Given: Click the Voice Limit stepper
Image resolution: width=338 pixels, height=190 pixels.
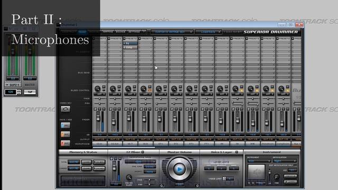Looking at the screenshot, I should (x=224, y=178).
